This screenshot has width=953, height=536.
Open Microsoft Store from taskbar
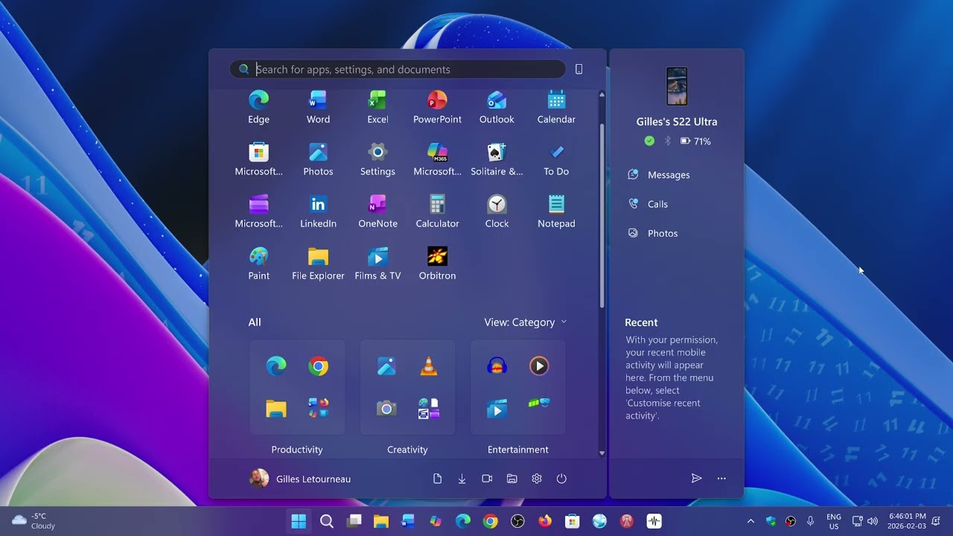coord(572,521)
